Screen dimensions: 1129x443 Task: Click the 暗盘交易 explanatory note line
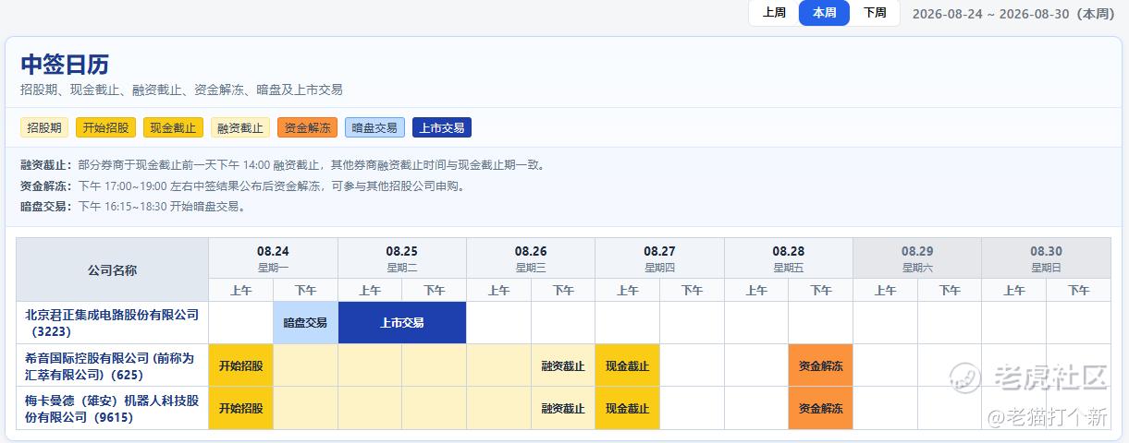[134, 206]
